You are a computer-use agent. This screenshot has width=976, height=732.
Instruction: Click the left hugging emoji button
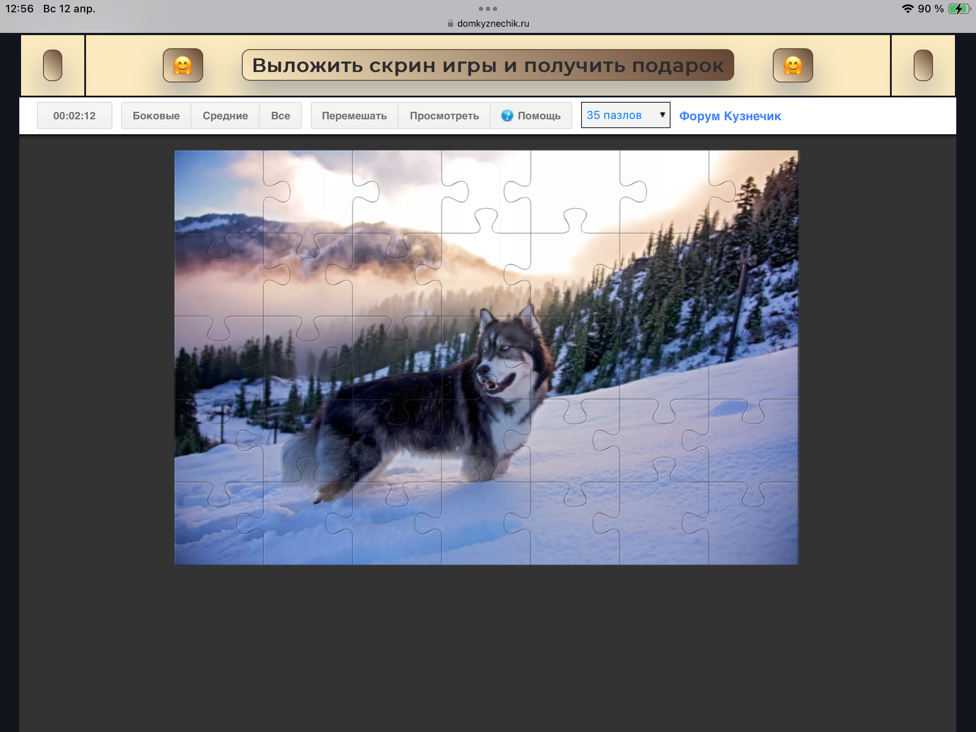[183, 65]
